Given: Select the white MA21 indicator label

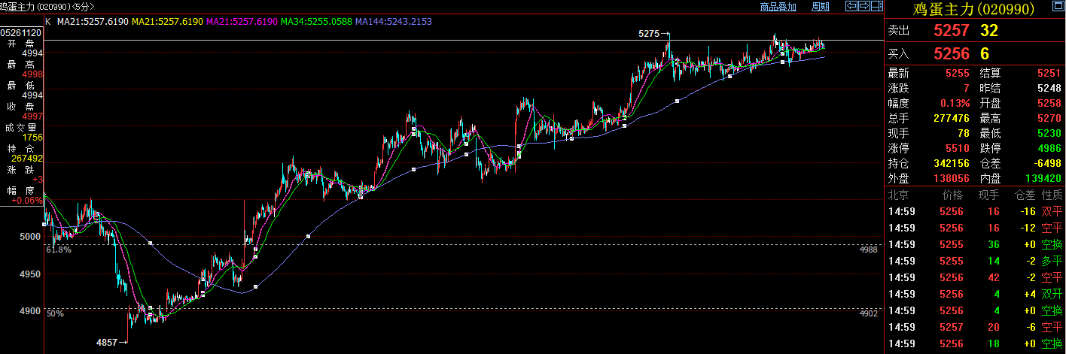Looking at the screenshot, I should click(93, 22).
